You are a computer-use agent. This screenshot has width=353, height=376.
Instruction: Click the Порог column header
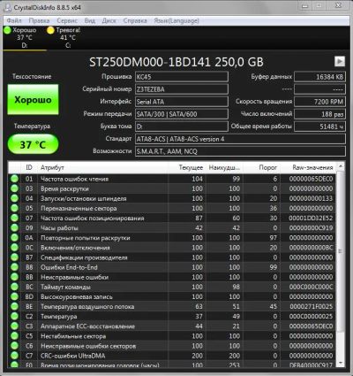[x=261, y=167]
